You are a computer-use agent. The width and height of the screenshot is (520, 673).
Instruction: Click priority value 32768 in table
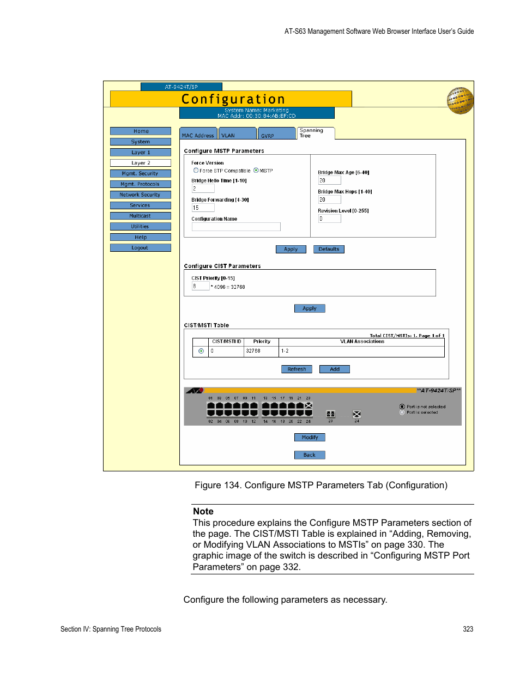(253, 351)
